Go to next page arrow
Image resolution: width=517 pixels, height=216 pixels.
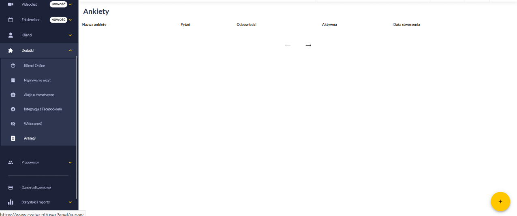308,45
